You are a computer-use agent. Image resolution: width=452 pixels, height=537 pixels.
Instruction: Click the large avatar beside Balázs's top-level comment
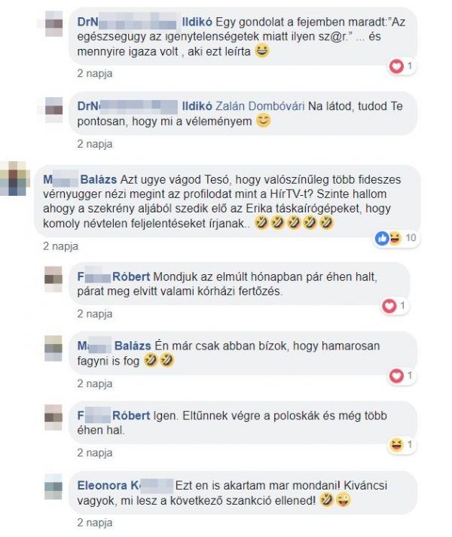(15, 178)
